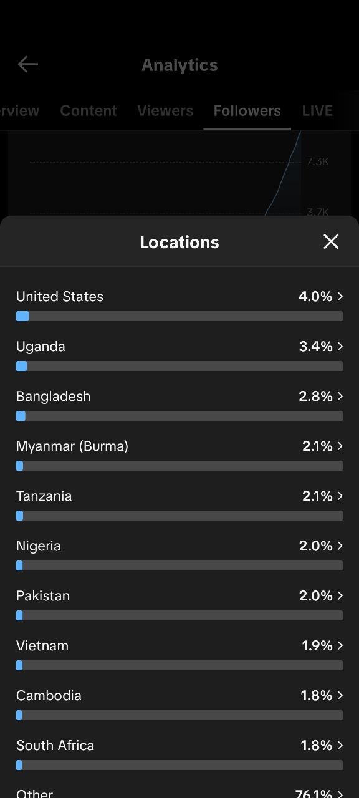Tap the Vietnam location label
359x798 pixels.
tap(42, 646)
